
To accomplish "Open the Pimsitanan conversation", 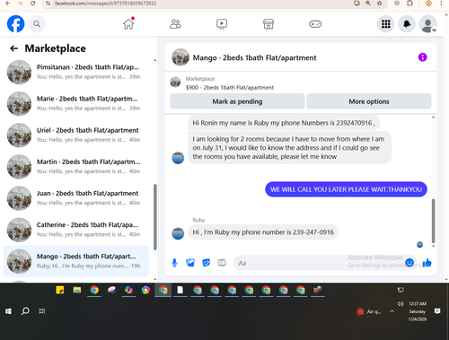I will pyautogui.click(x=76, y=72).
